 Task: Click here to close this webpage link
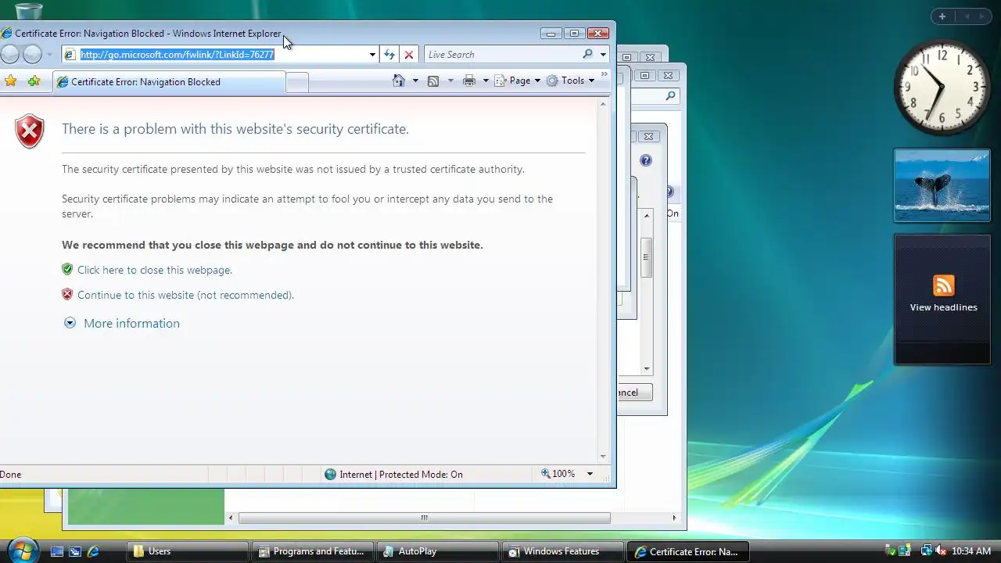tap(155, 270)
